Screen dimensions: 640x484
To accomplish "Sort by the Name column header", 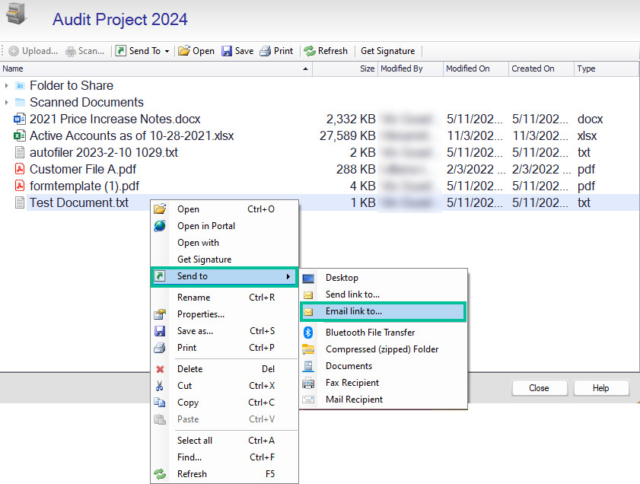I will pyautogui.click(x=156, y=69).
